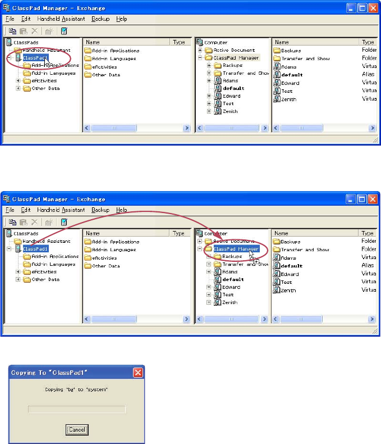Select ClassPad1 in upper window tree
Image resolution: width=381 pixels, height=444 pixels.
coord(35,58)
